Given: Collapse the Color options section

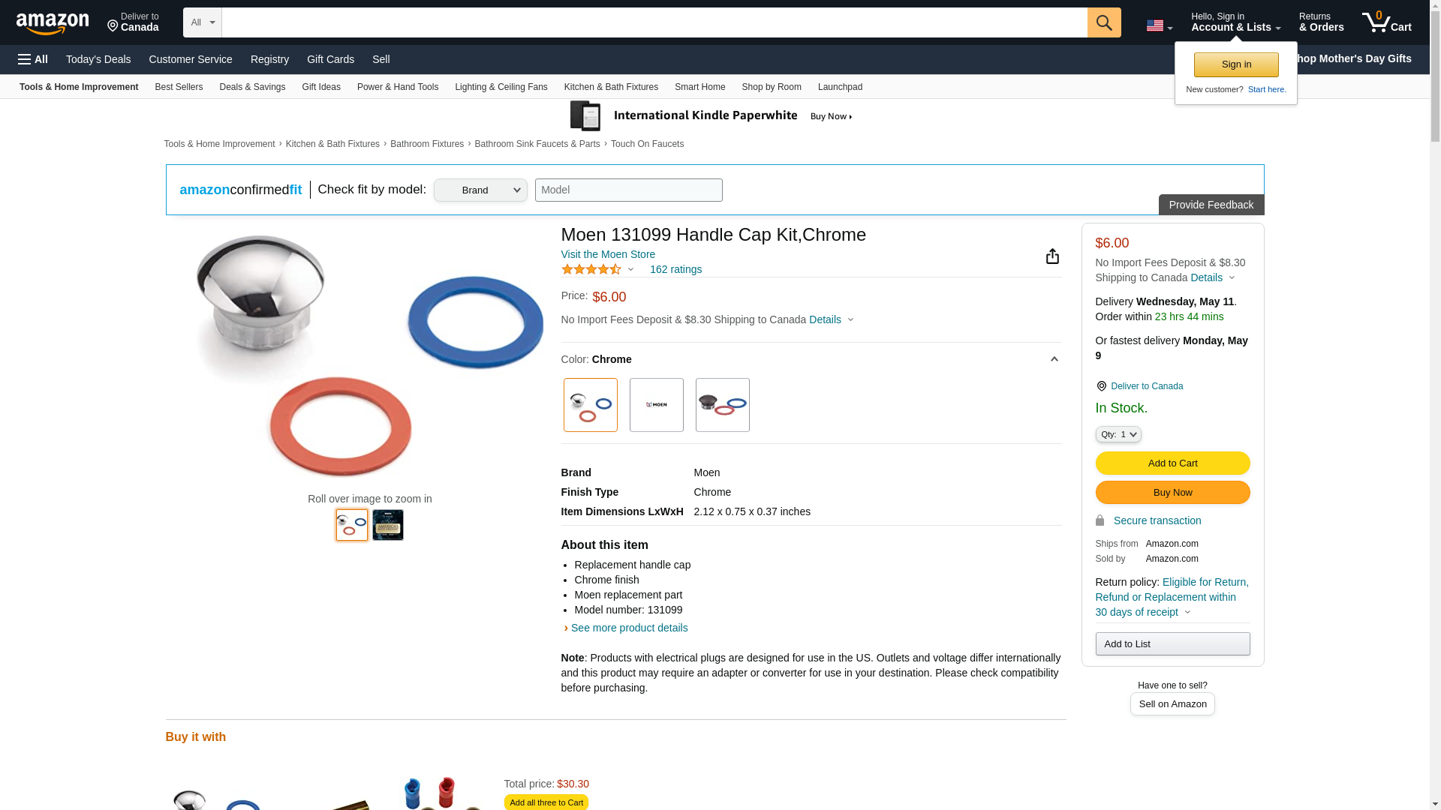Looking at the screenshot, I should tap(1054, 359).
